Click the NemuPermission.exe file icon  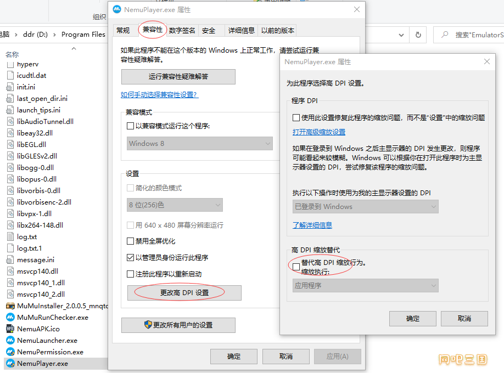tap(10, 352)
